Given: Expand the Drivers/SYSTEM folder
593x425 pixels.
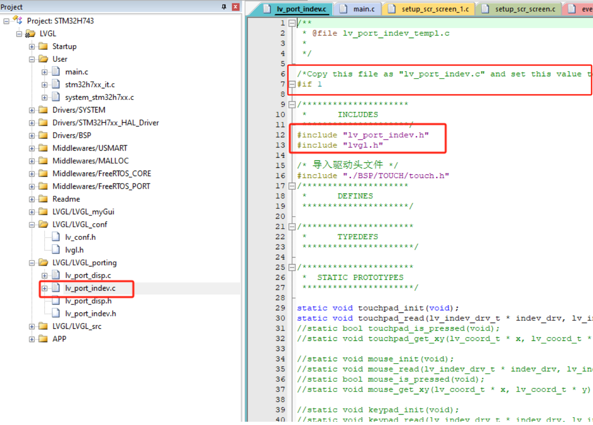Looking at the screenshot, I should point(32,110).
